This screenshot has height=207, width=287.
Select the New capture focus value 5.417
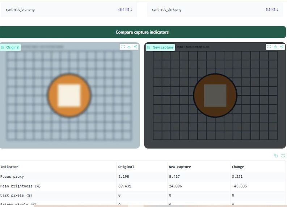[174, 177]
